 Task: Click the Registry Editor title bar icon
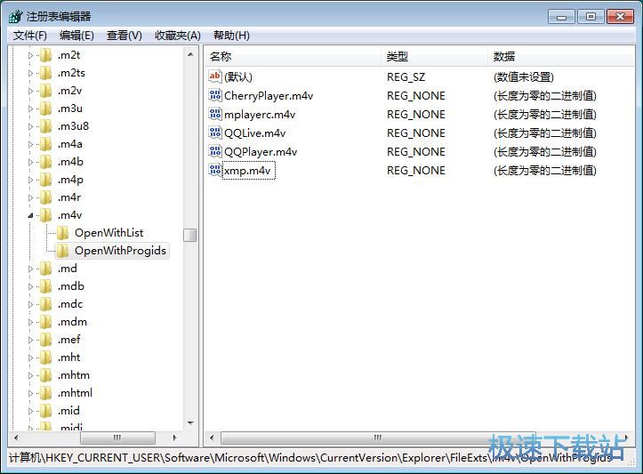[15, 16]
